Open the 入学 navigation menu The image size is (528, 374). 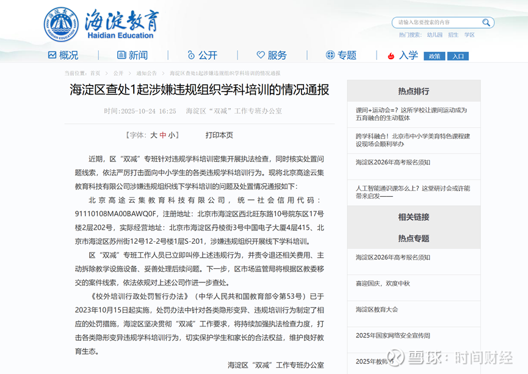408,55
